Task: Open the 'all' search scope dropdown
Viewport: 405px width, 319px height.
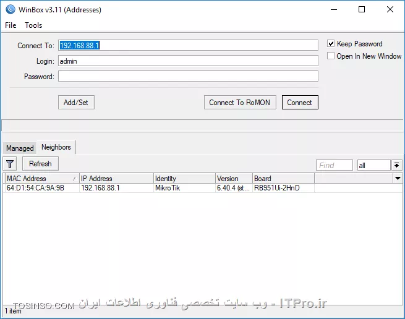Action: pyautogui.click(x=397, y=165)
